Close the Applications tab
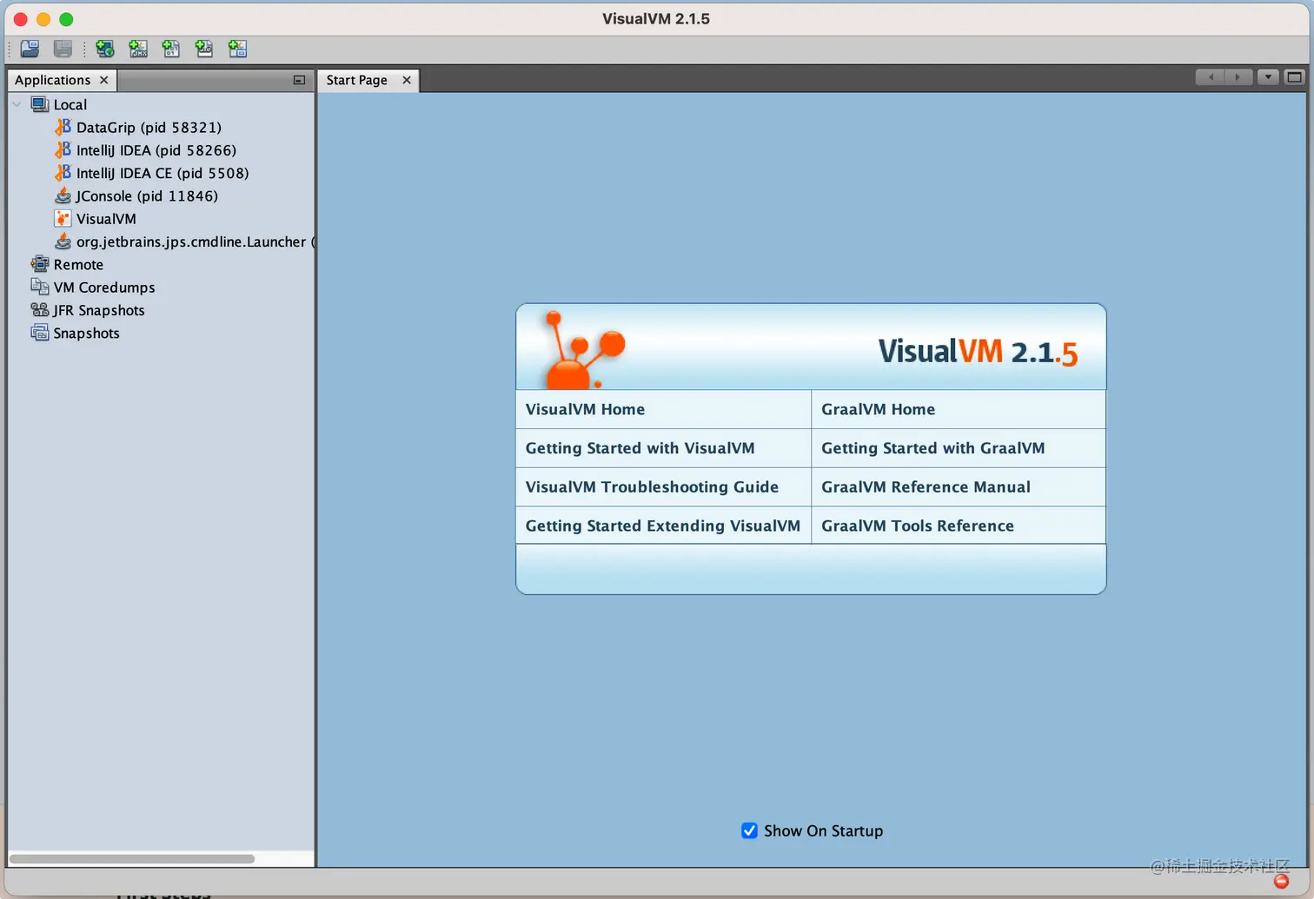The height and width of the screenshot is (899, 1314). pos(104,80)
